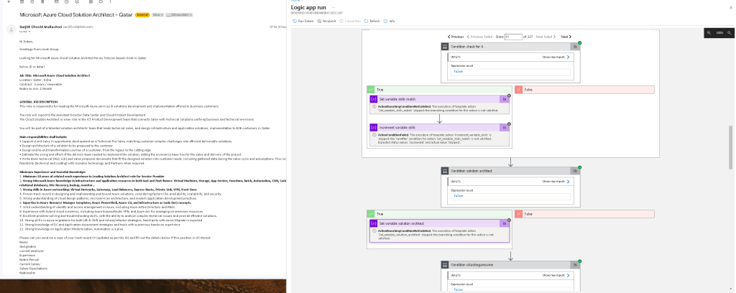Go to Previous failed iteration
The height and width of the screenshot is (293, 736).
pyautogui.click(x=479, y=37)
